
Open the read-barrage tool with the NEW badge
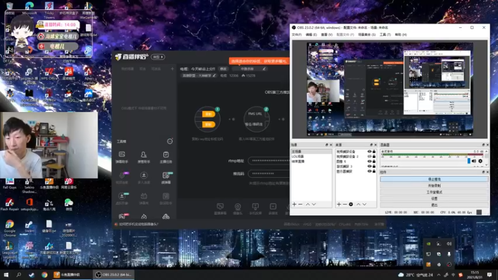(166, 178)
